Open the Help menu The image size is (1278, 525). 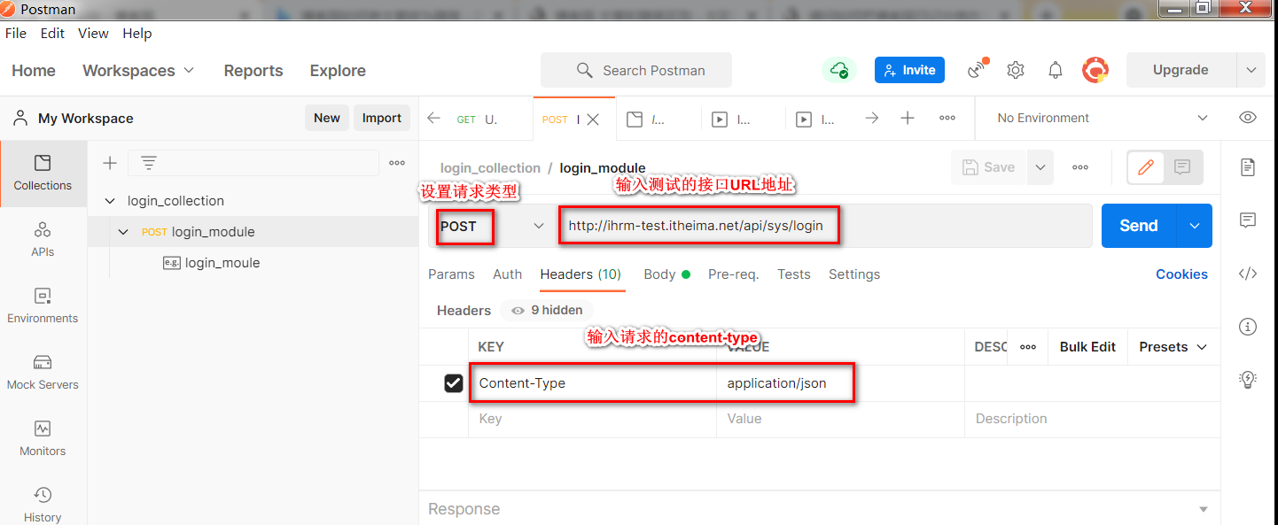point(137,33)
